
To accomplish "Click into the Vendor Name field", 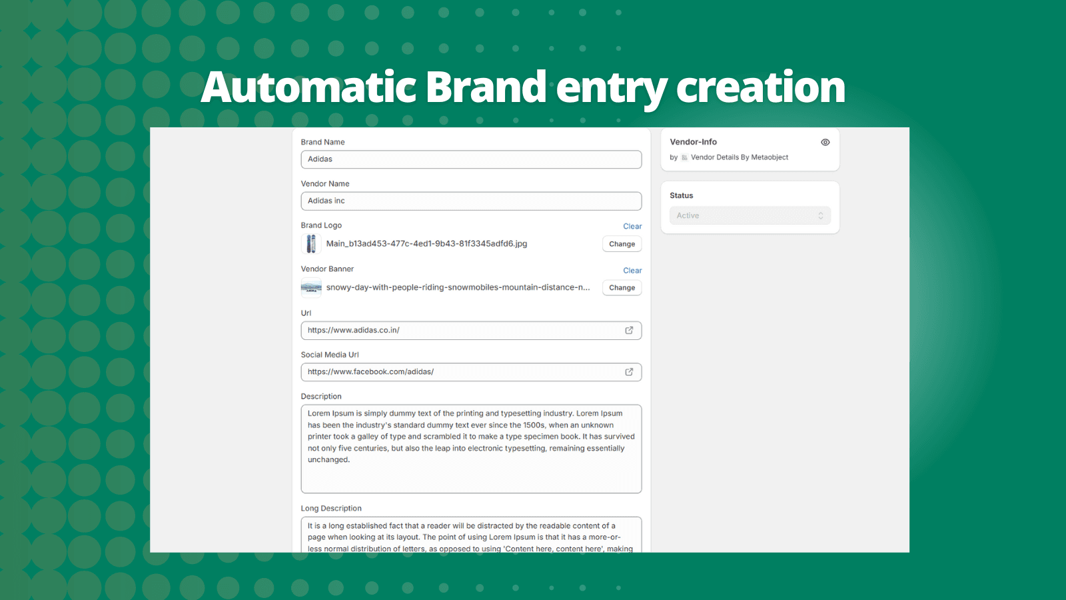I will (x=470, y=201).
